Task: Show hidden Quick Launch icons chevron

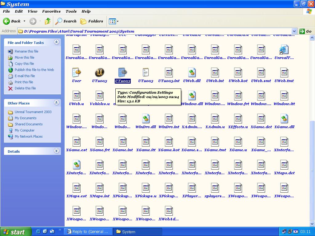Action: point(60,230)
